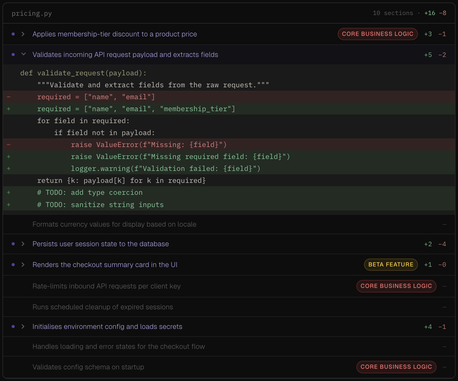Click the +5 stat on validation section

pos(428,55)
